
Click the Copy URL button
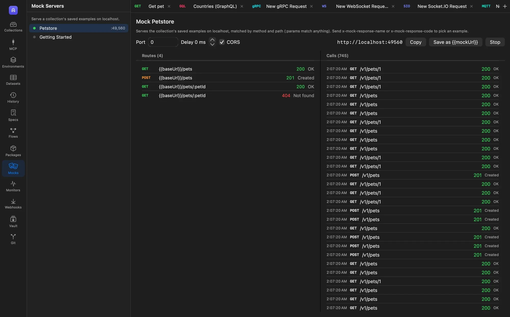(416, 42)
